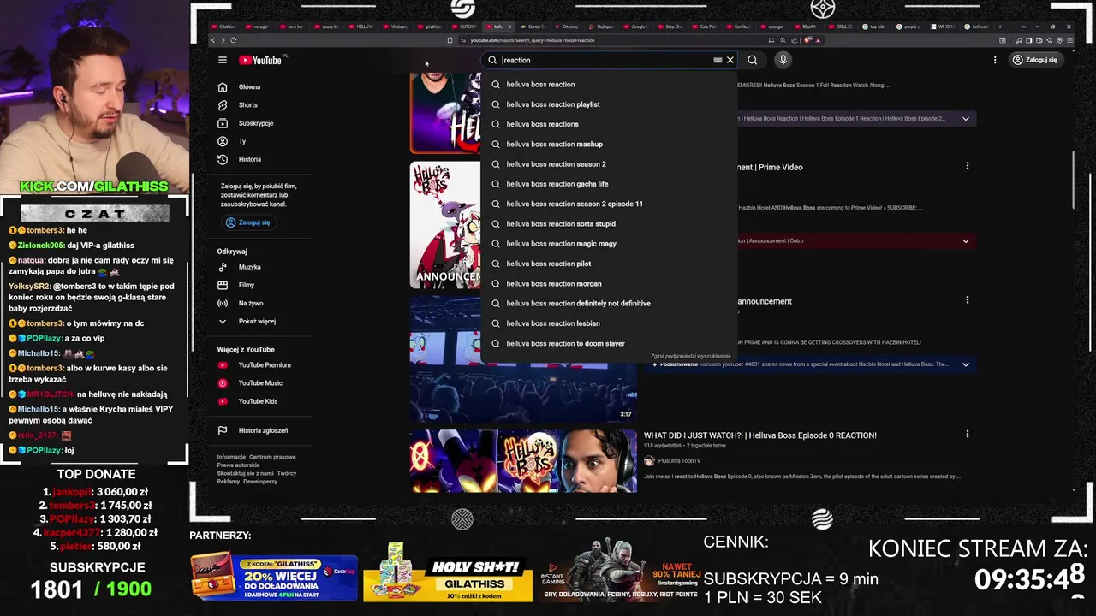Select suggestion "helluva boss reaction season 2"

pyautogui.click(x=609, y=164)
